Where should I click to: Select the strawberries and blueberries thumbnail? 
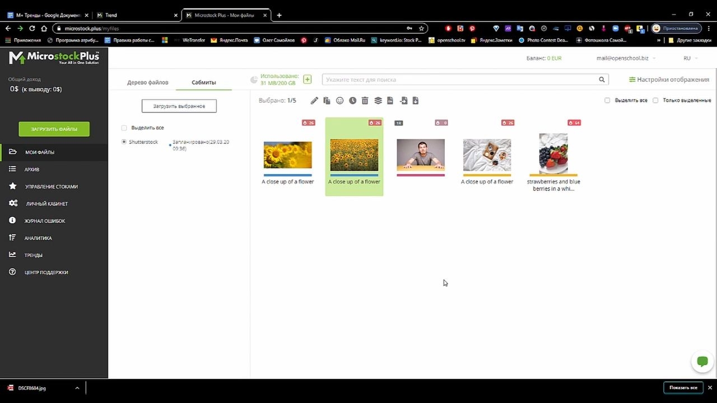click(x=553, y=154)
